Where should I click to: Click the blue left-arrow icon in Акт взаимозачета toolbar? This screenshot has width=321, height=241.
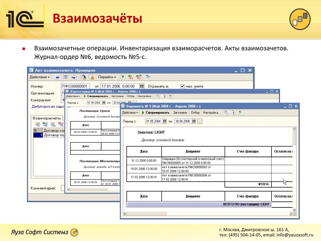pos(57,77)
